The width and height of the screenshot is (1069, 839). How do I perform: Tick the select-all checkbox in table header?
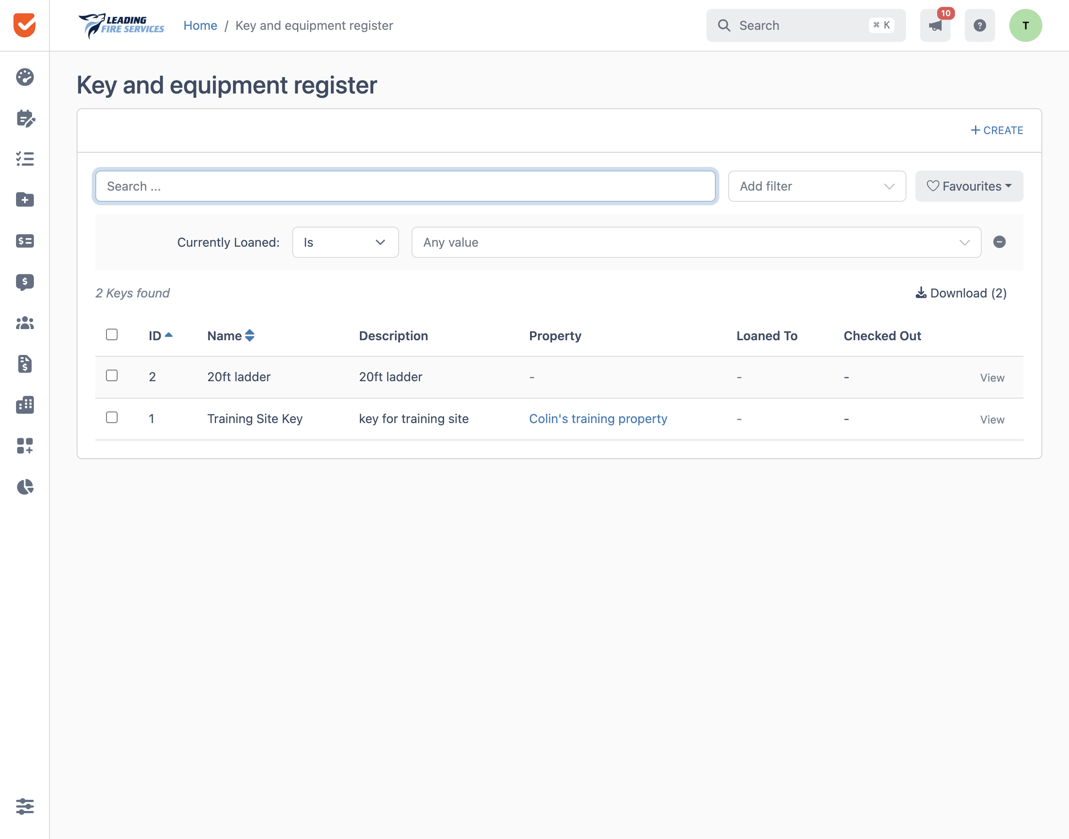[x=112, y=334]
